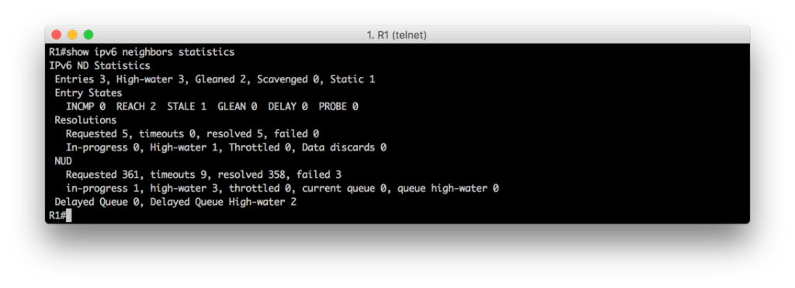Minimize the terminal with yellow button

click(72, 34)
